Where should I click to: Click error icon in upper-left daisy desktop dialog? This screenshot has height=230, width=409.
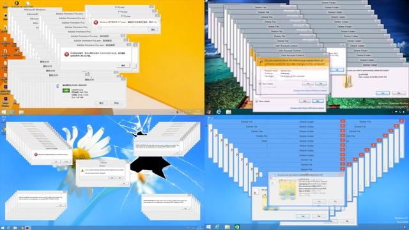(36, 155)
